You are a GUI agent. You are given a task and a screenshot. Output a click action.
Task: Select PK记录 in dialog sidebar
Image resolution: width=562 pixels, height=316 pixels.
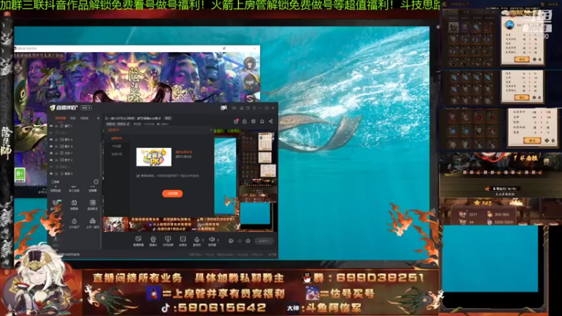pos(117,146)
